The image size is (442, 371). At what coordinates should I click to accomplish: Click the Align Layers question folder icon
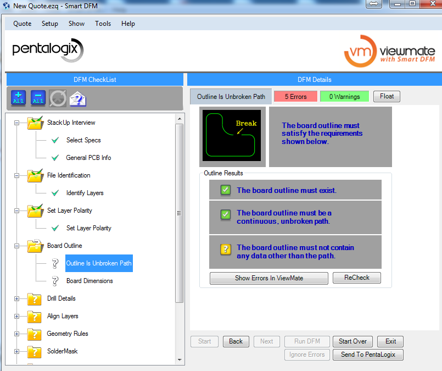coord(35,317)
